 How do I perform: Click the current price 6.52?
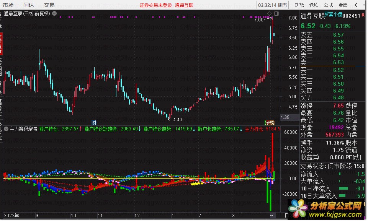coord(308,26)
